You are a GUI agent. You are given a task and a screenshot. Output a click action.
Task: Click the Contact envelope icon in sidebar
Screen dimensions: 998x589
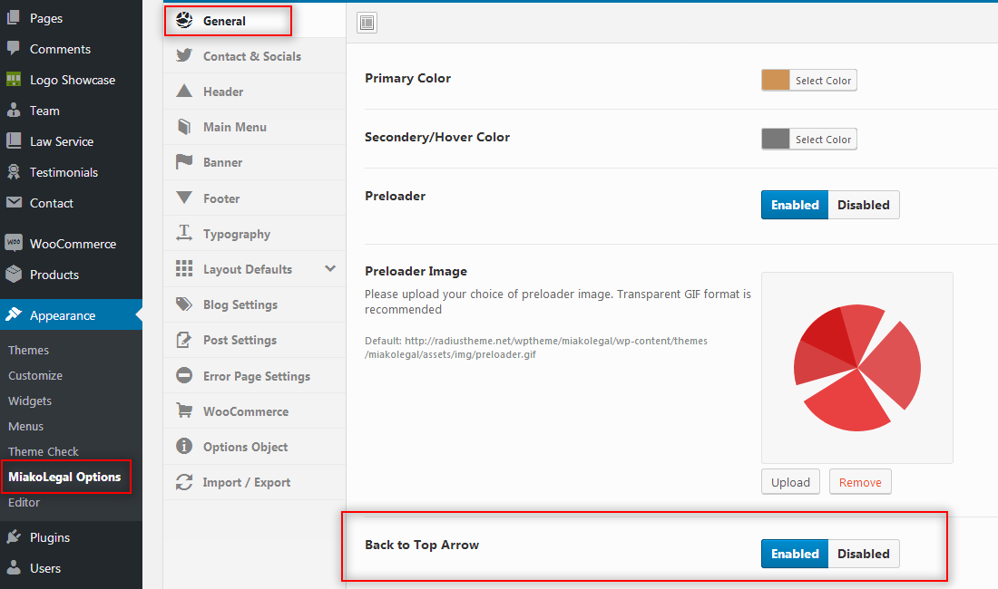14,203
